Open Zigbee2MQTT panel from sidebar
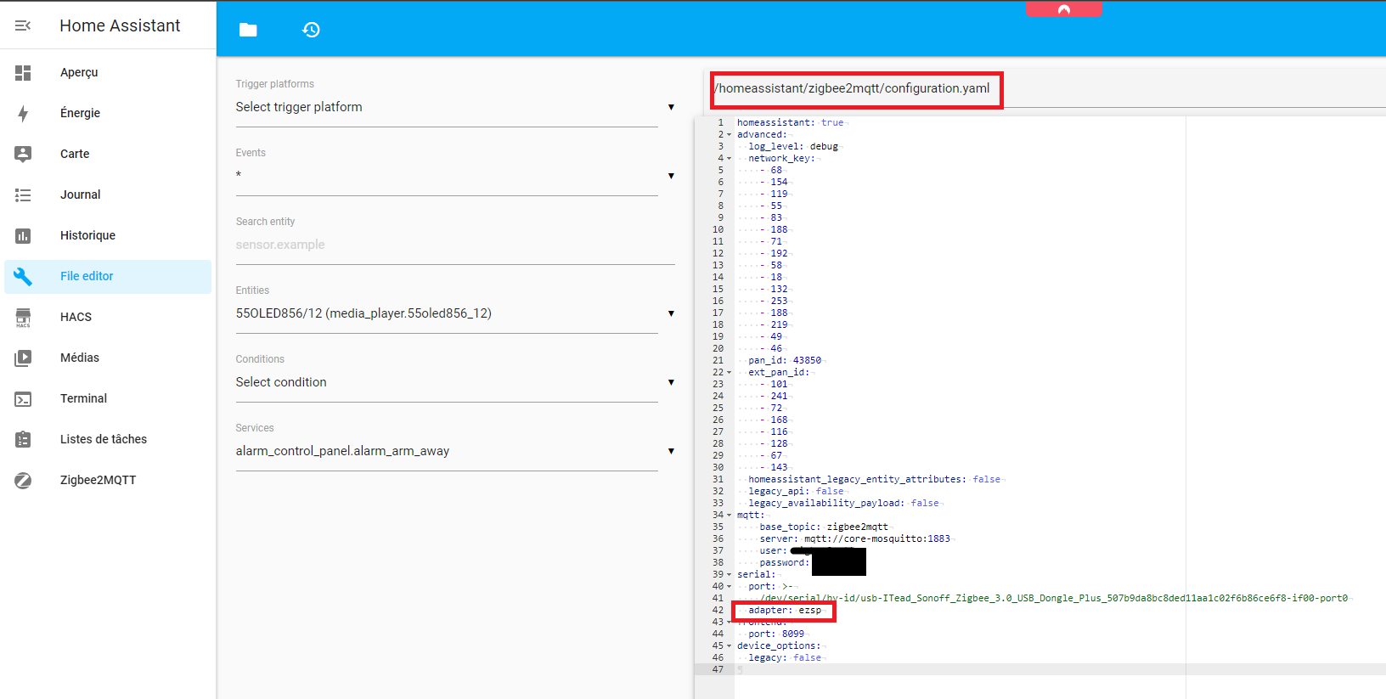Viewport: 1386px width, 699px height. coord(98,480)
